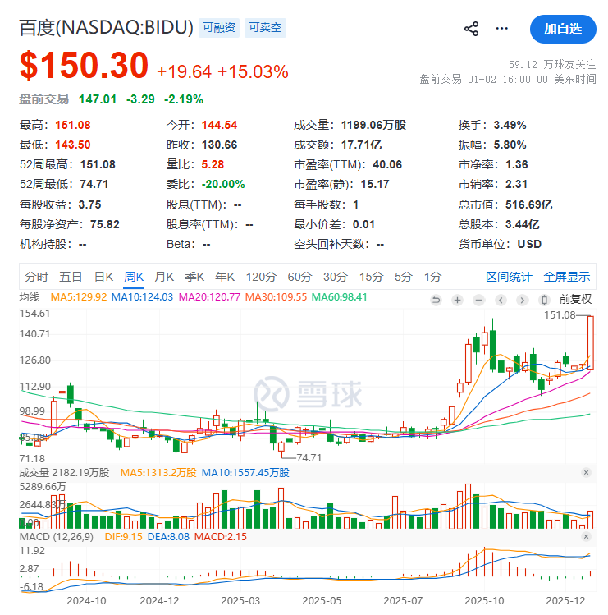The width and height of the screenshot is (608, 615).
Task: Open the 前复权 price adjustment dropdown
Action: pos(574,299)
